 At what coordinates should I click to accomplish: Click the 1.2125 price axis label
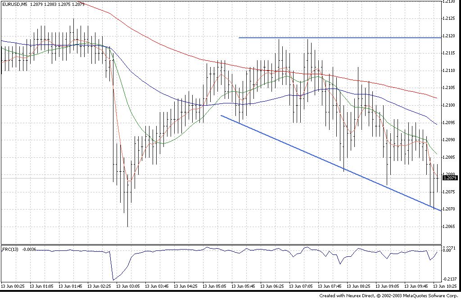click(449, 18)
